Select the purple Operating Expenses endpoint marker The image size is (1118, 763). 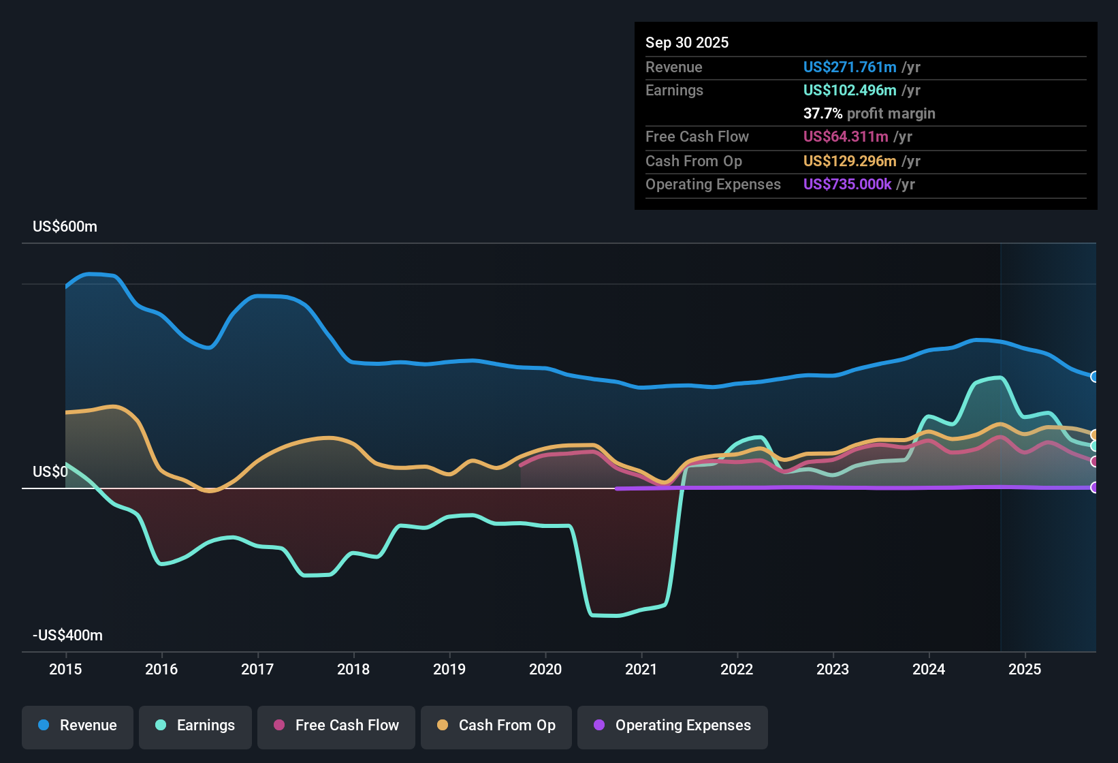point(1094,488)
